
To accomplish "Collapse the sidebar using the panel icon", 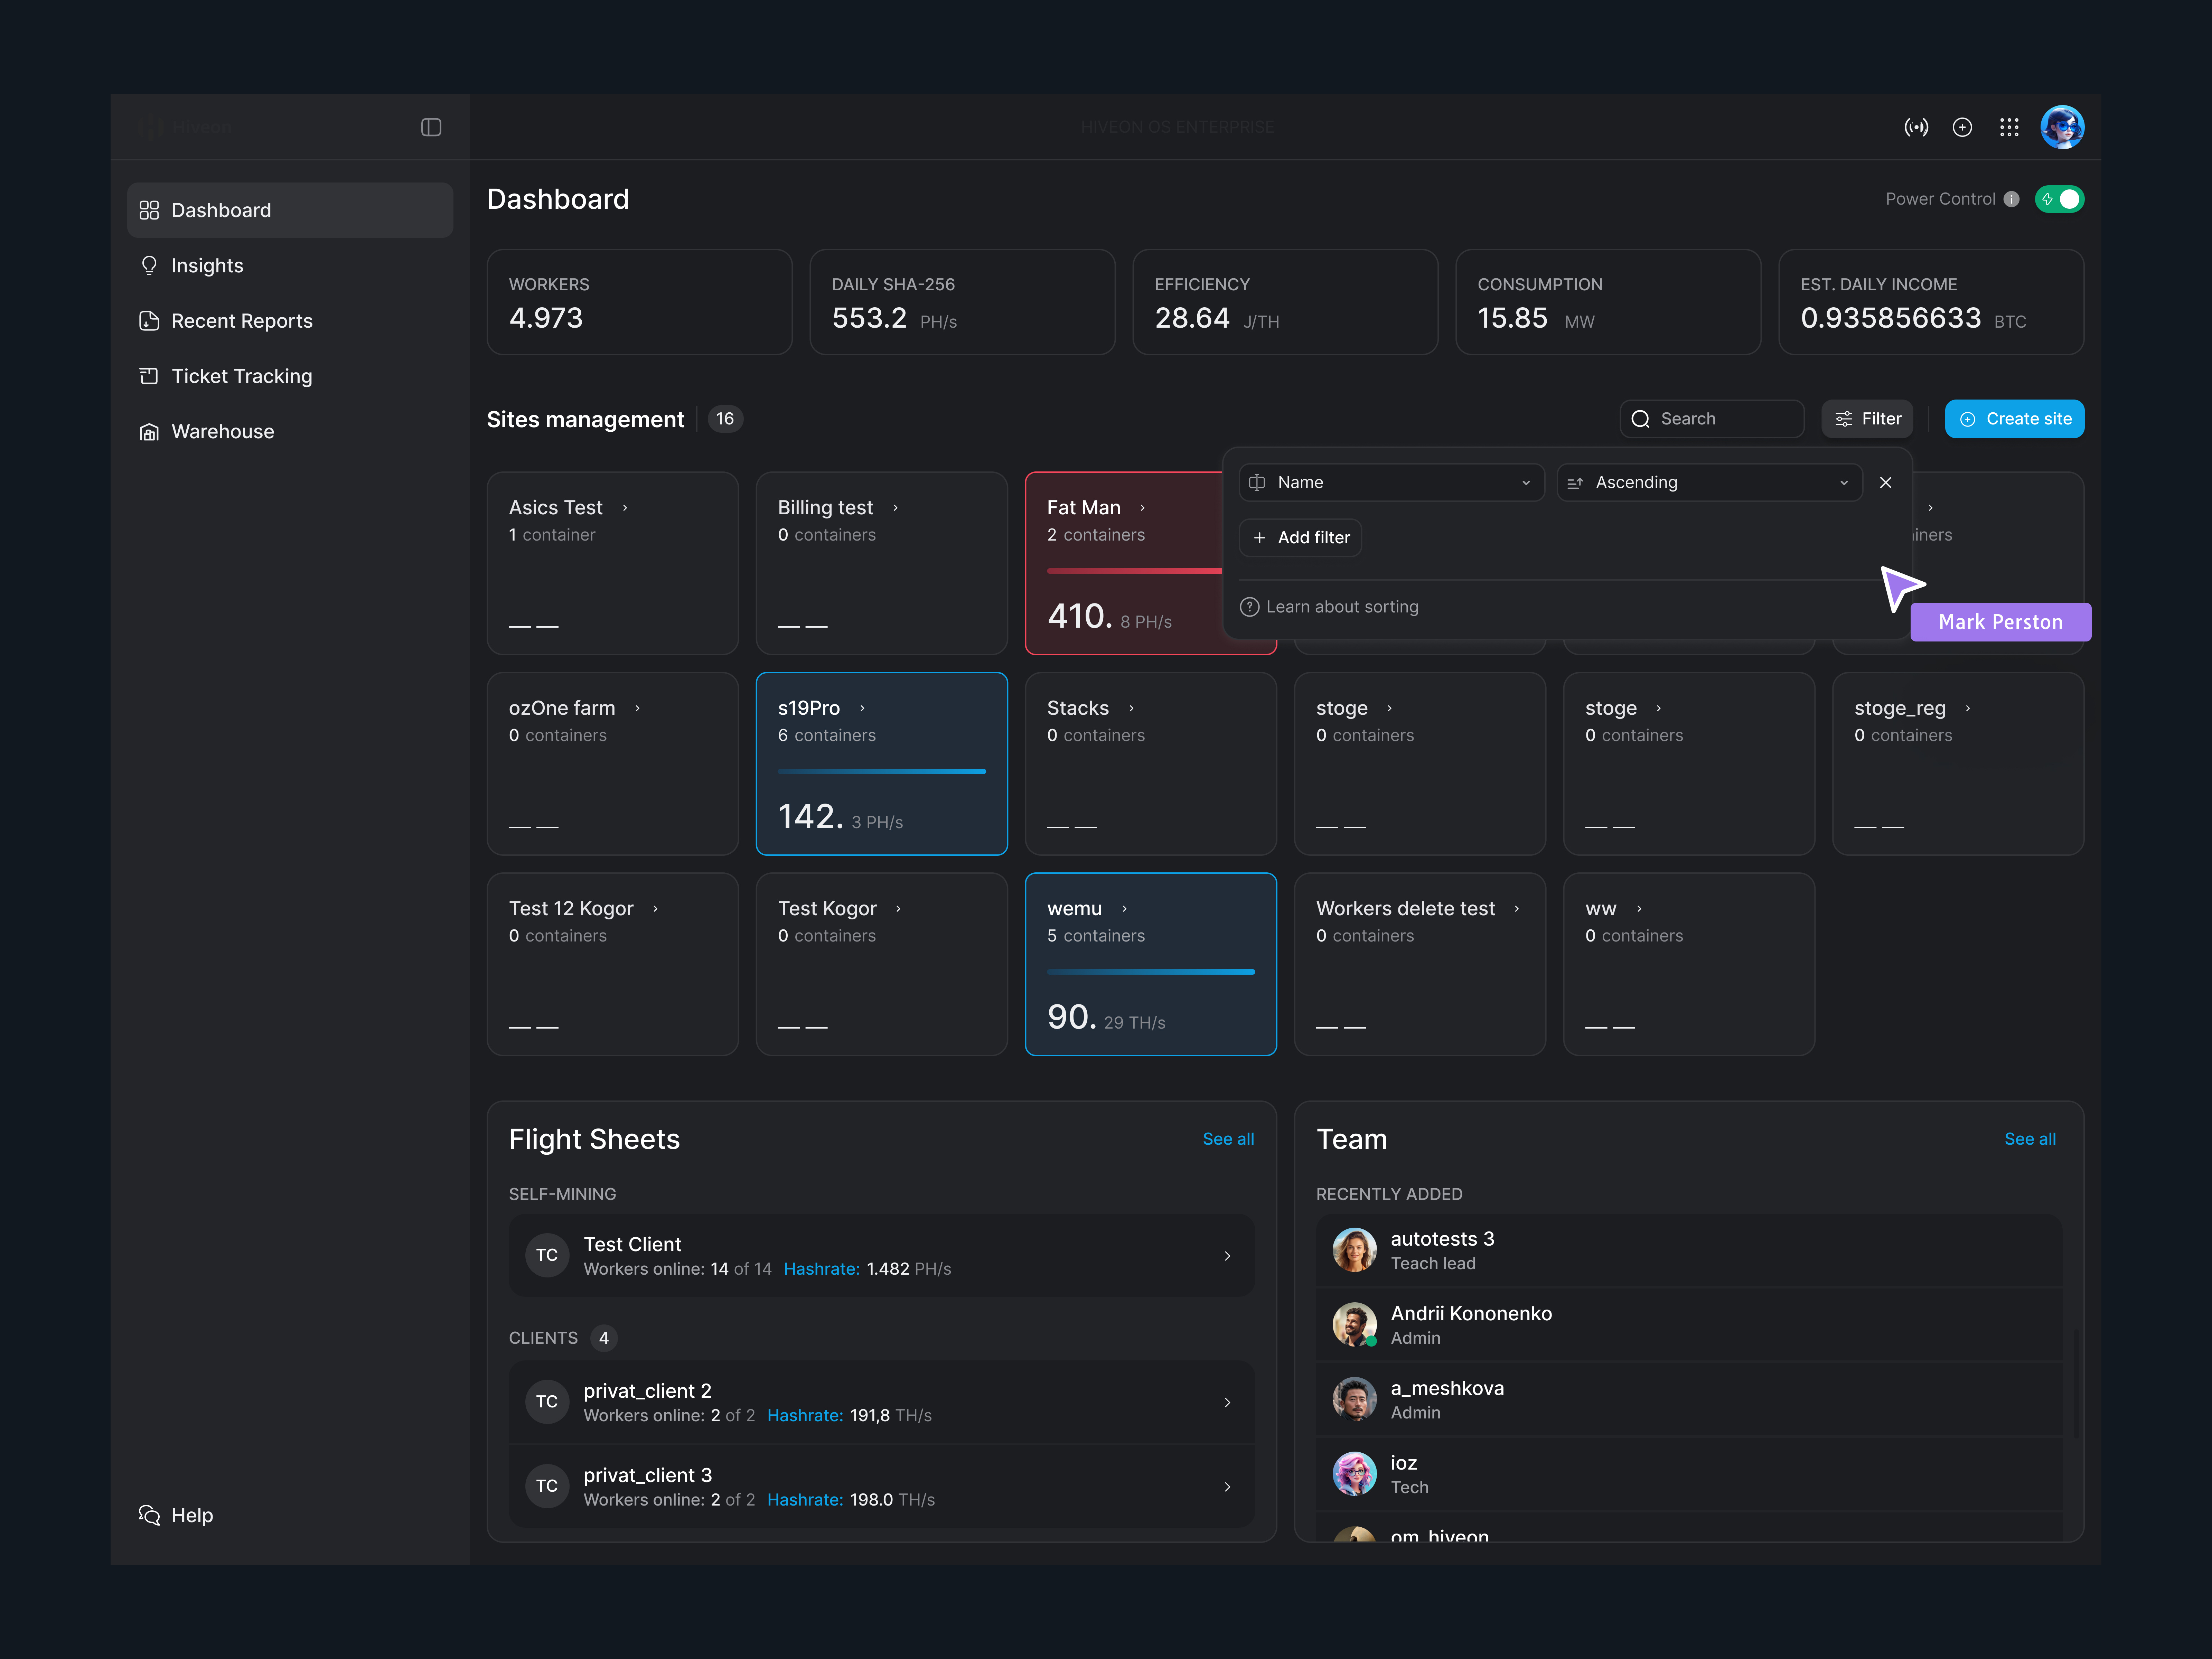I will click(431, 127).
